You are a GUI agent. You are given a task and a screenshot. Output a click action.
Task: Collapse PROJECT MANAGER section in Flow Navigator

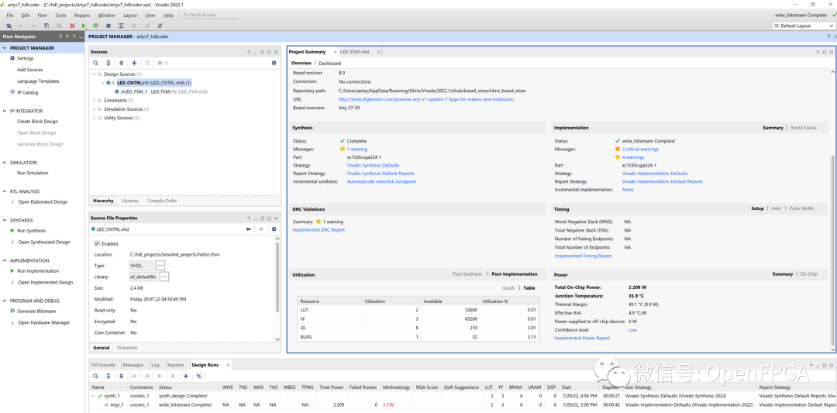(x=5, y=48)
